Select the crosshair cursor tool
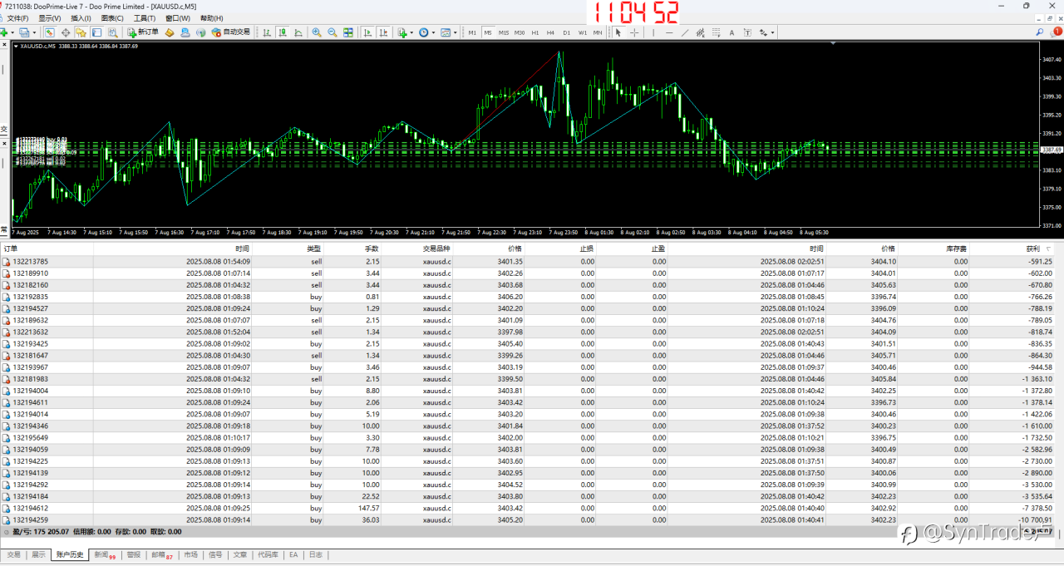This screenshot has height=566, width=1064. coord(635,32)
